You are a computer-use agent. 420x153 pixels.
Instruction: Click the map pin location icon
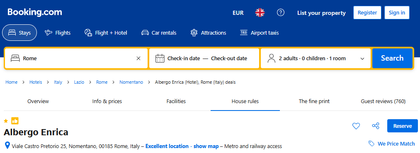pos(7,146)
